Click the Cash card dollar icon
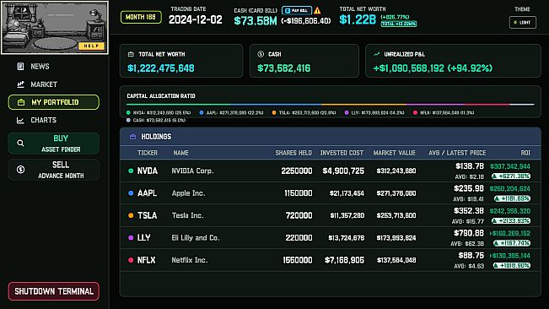The width and height of the screenshot is (549, 309). click(261, 54)
